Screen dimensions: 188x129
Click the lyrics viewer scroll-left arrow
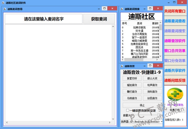pos(7,122)
